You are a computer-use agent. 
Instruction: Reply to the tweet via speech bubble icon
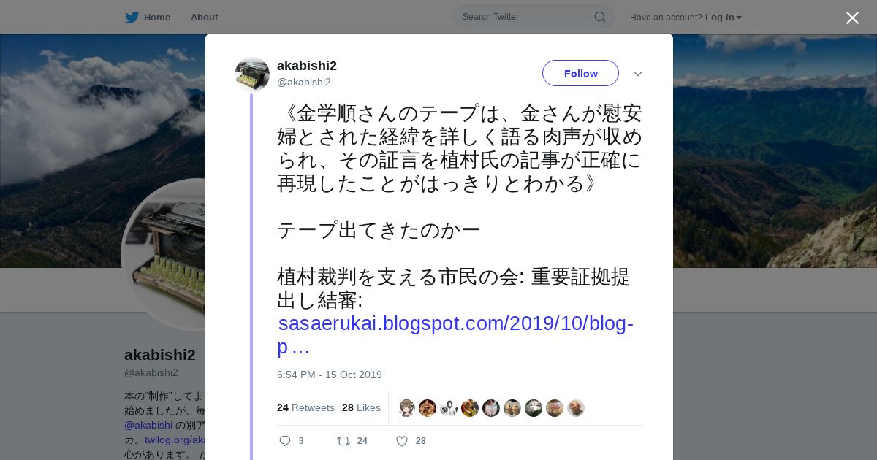(x=285, y=441)
